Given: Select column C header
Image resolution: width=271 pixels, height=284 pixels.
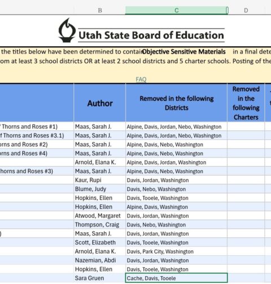Looking at the screenshot, I should click(x=176, y=10).
